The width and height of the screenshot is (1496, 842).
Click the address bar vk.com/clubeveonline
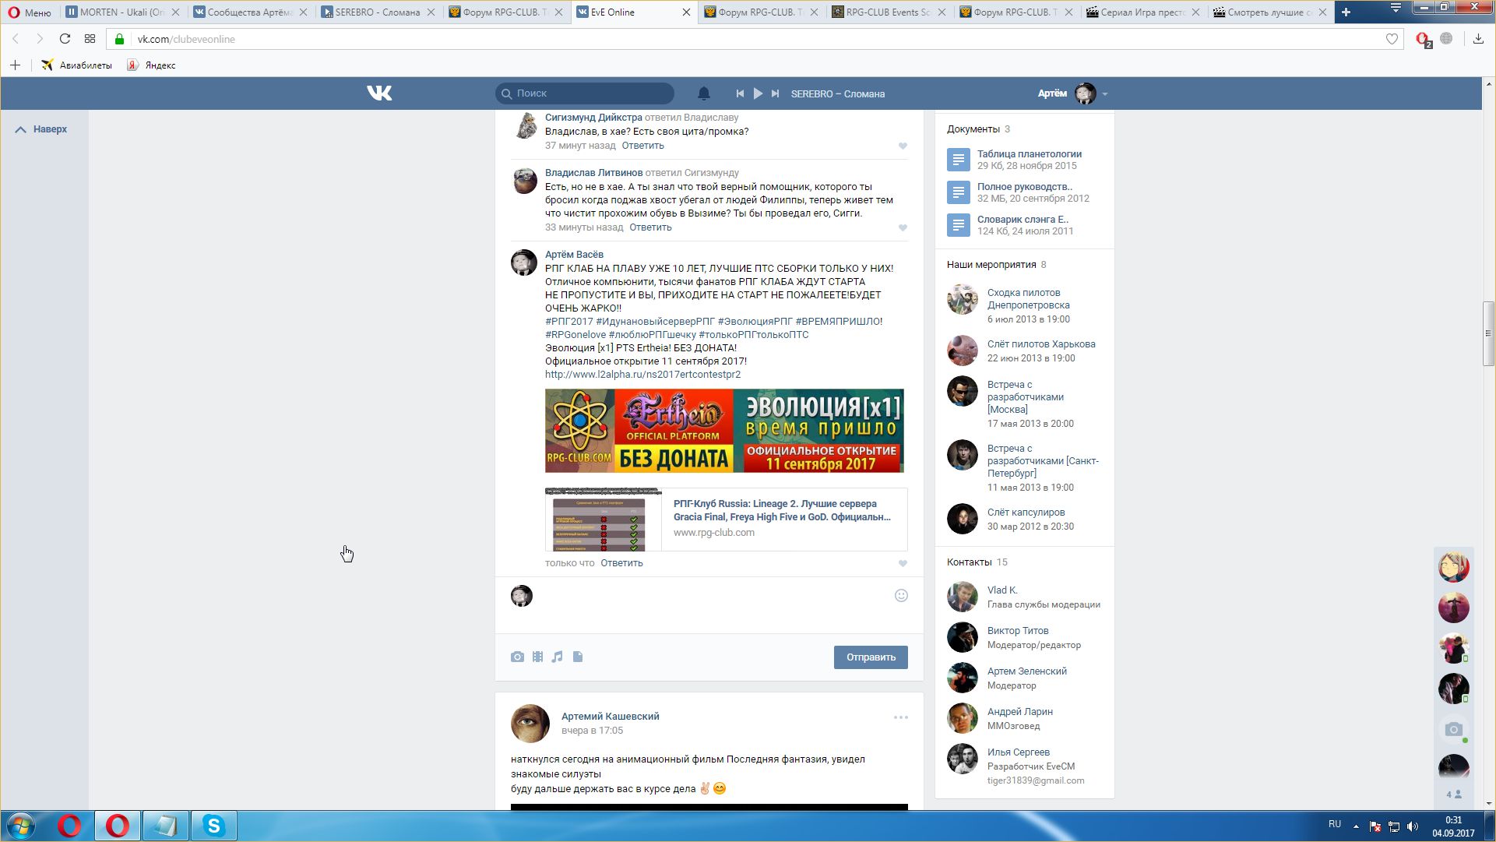tap(748, 39)
